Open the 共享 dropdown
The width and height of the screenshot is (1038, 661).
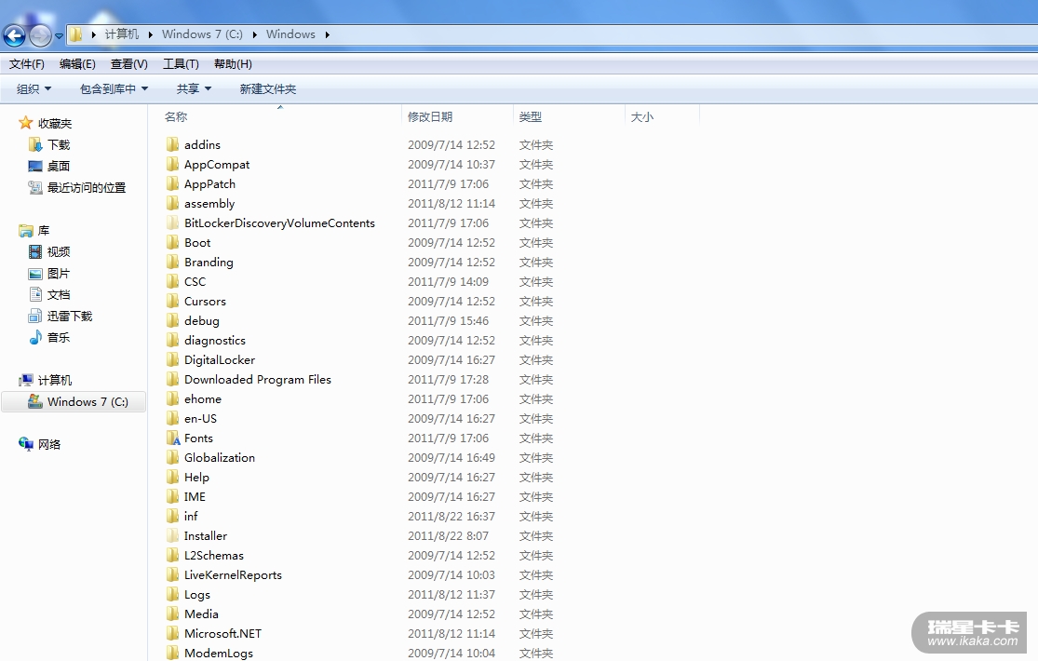click(194, 88)
